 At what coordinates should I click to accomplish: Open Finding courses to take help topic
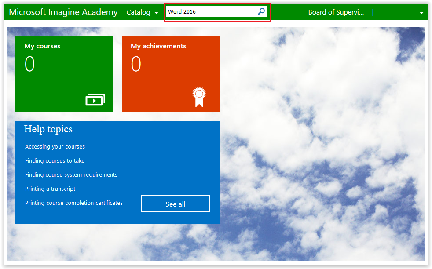pyautogui.click(x=55, y=161)
